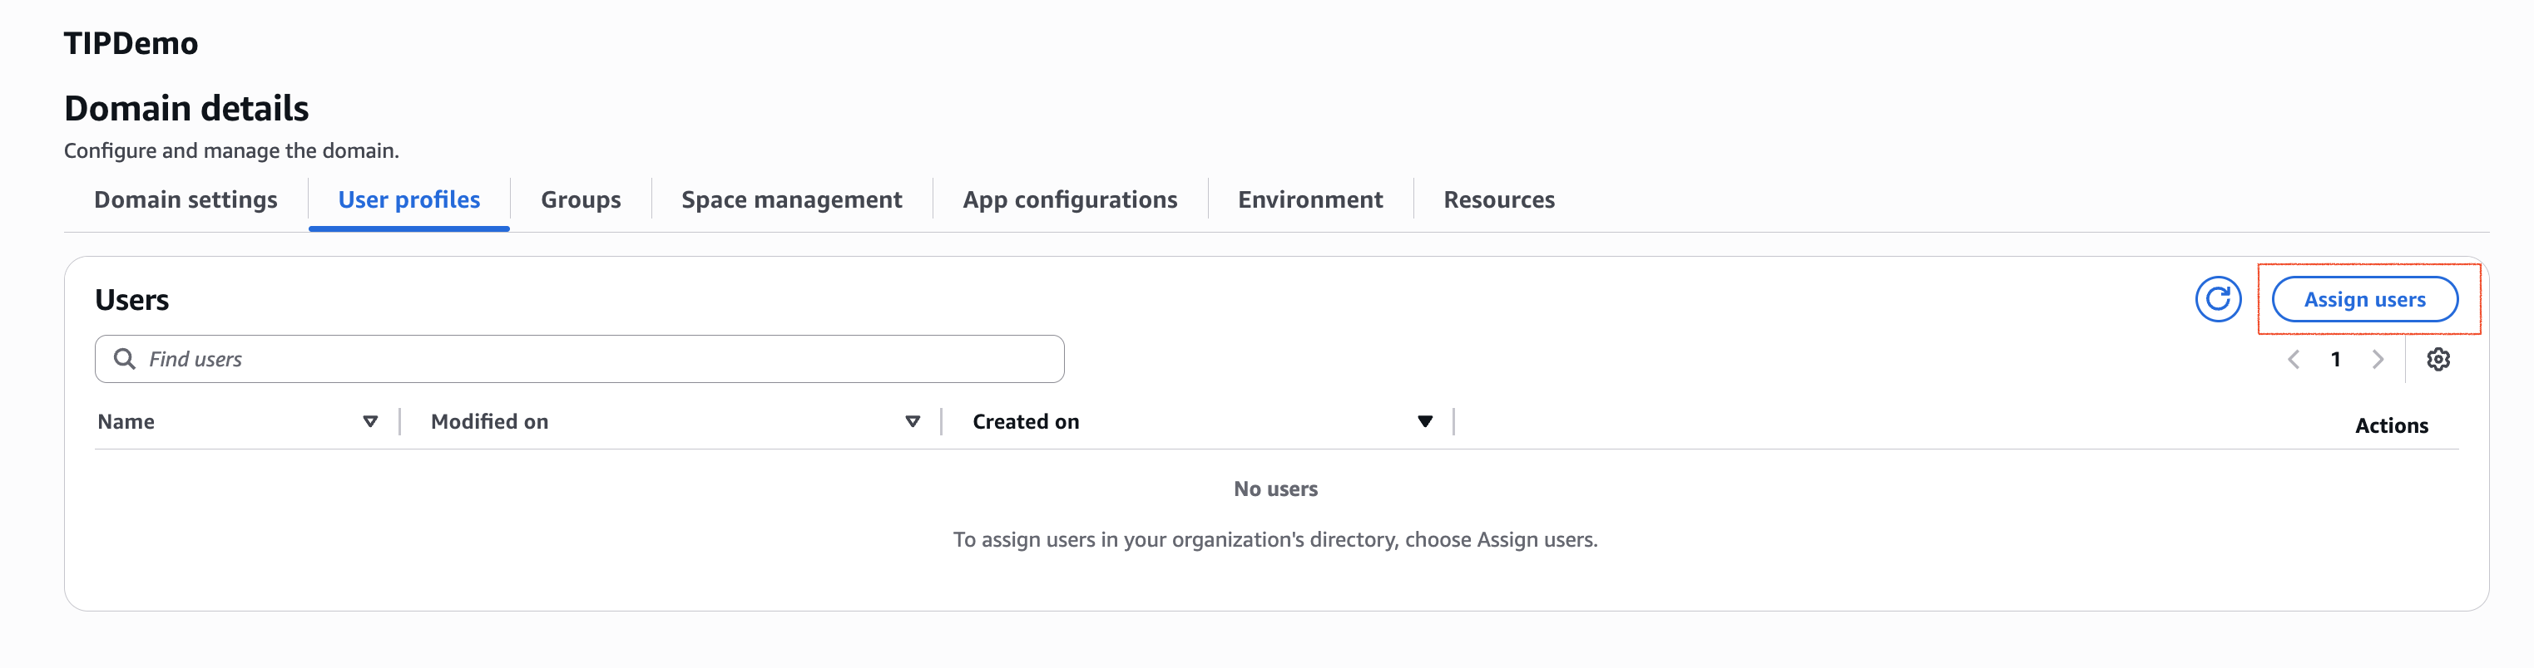Click the TIPDemo domain title
Viewport: 2534px width, 668px height.
coord(131,43)
